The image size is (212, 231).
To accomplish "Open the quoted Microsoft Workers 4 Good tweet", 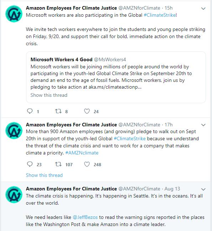I will coord(116,77).
